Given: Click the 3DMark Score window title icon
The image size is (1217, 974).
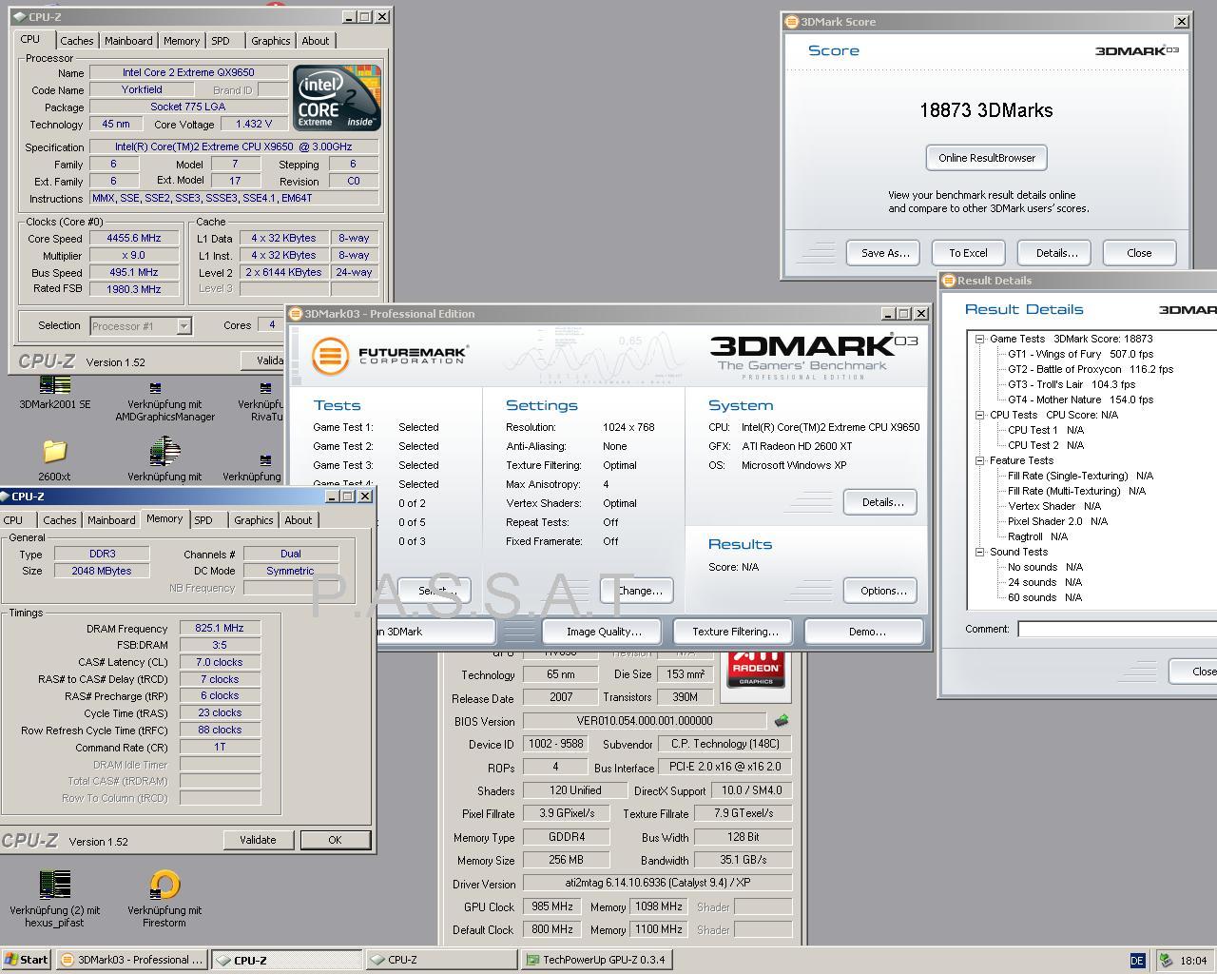Looking at the screenshot, I should click(x=791, y=22).
